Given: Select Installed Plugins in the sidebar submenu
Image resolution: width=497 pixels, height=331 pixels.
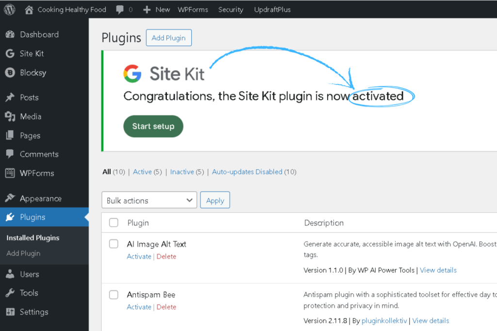Looking at the screenshot, I should 33,237.
